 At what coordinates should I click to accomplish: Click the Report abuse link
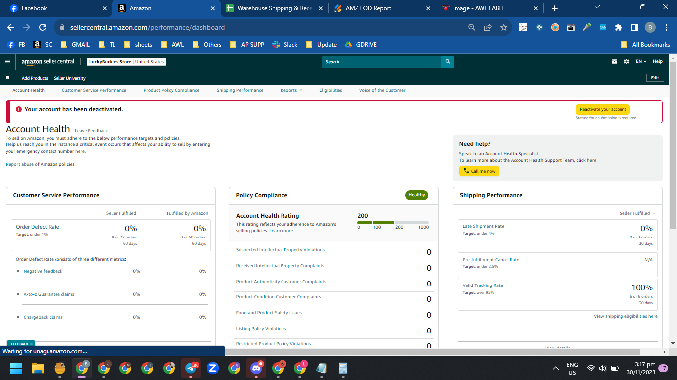(20, 164)
